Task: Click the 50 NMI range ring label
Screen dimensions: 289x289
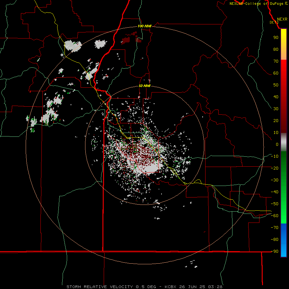Action: point(144,86)
